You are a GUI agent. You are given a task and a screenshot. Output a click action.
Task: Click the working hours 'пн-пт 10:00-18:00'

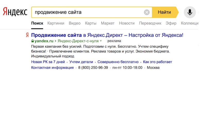pyautogui.click(x=127, y=68)
